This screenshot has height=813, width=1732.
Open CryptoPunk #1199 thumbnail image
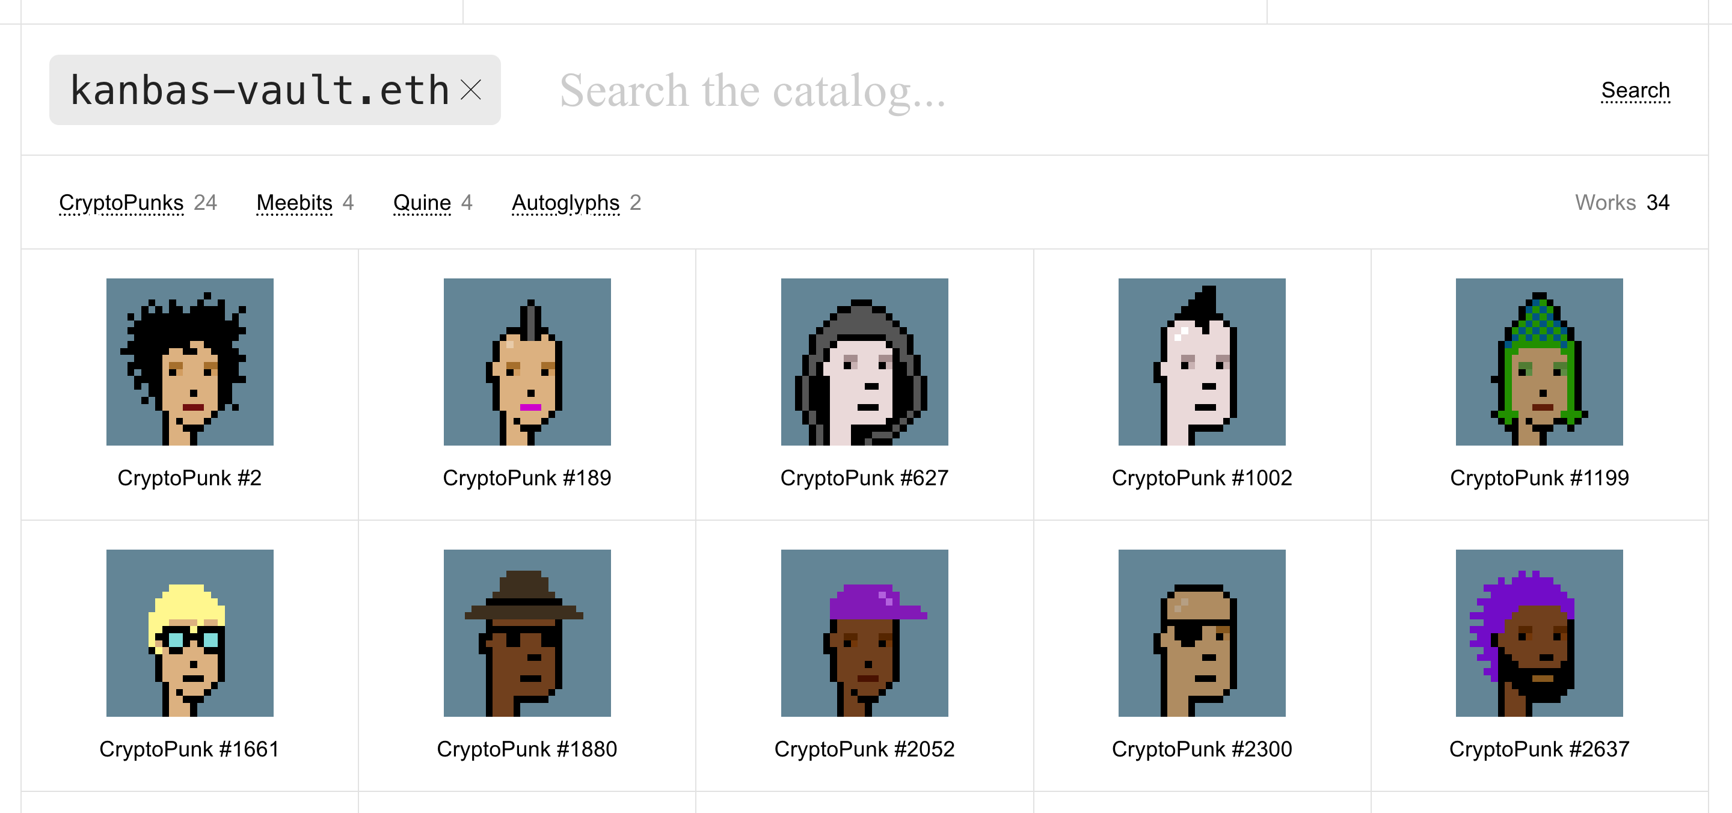point(1540,362)
